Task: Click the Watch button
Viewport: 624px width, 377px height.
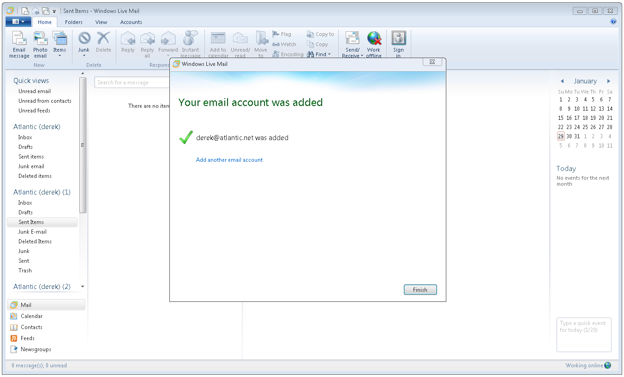Action: pyautogui.click(x=284, y=44)
